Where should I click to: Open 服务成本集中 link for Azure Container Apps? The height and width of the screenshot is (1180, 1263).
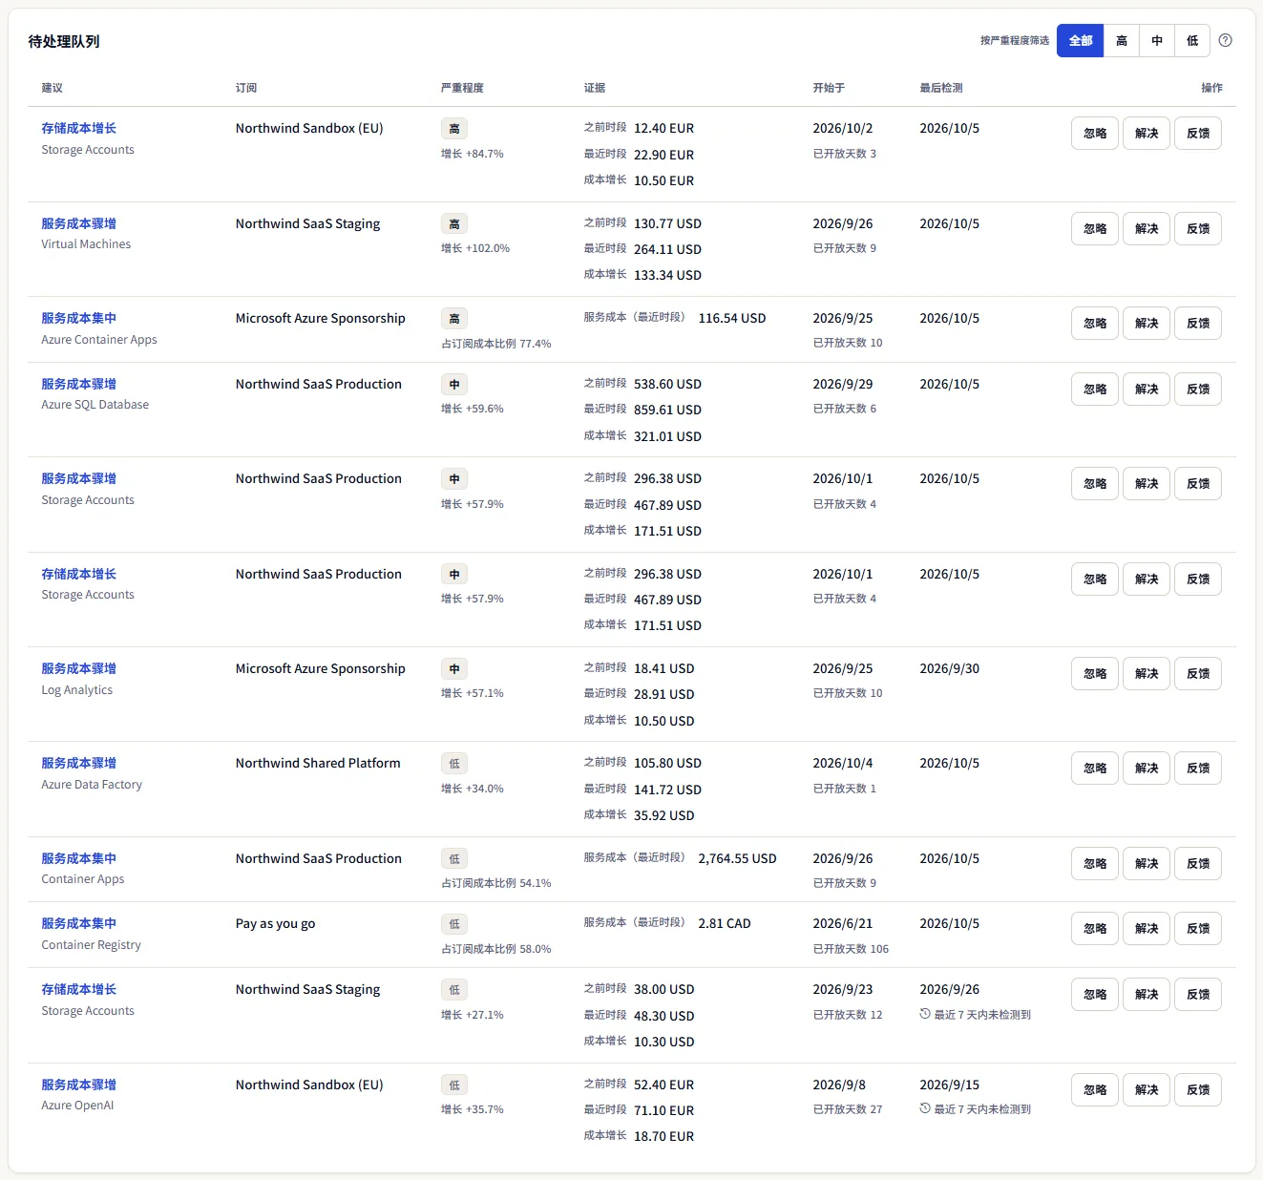click(78, 318)
